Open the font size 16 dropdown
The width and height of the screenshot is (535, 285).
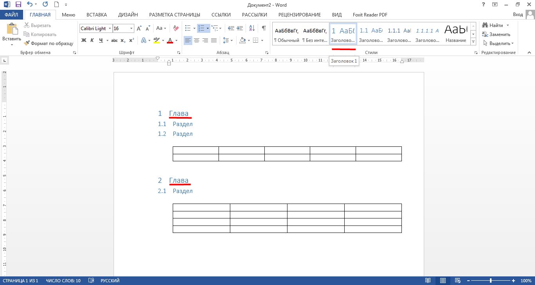tap(131, 29)
